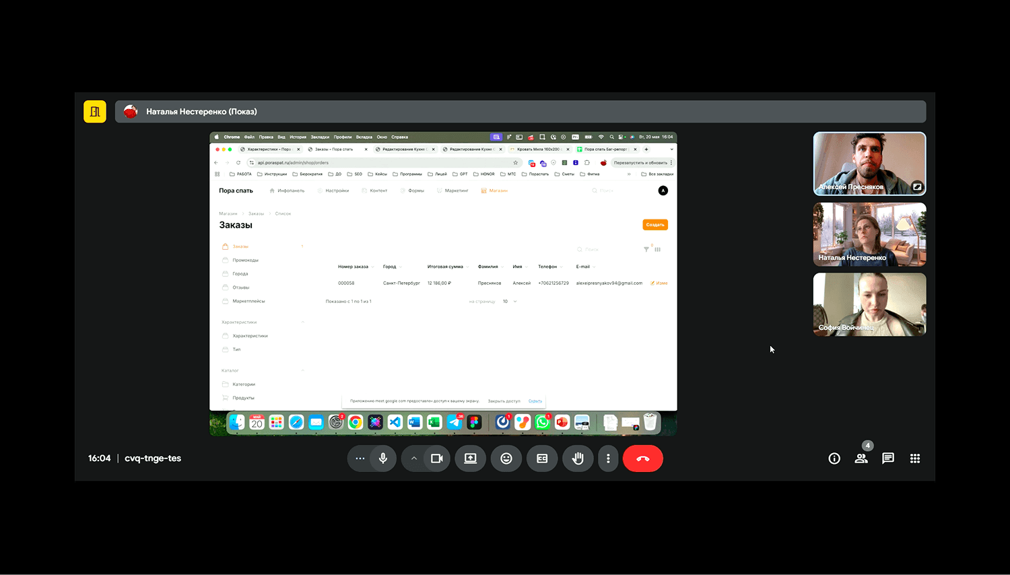Click the present screen button
Screen dimensions: 1010x575
[471, 459]
